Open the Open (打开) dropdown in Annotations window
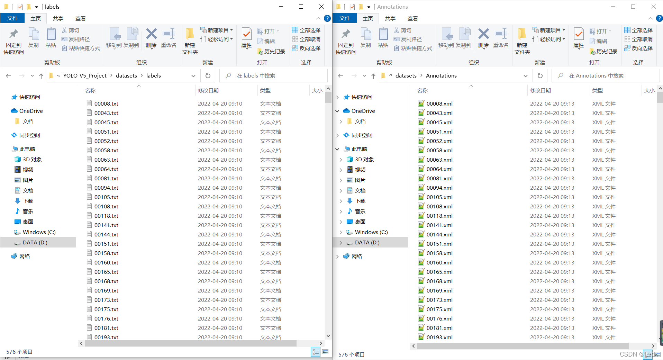 coord(600,31)
